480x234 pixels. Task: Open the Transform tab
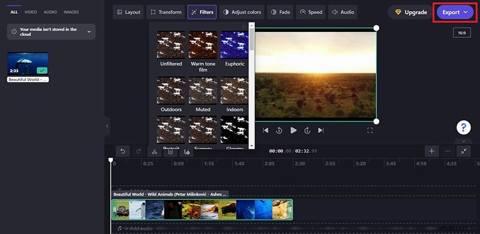(166, 12)
